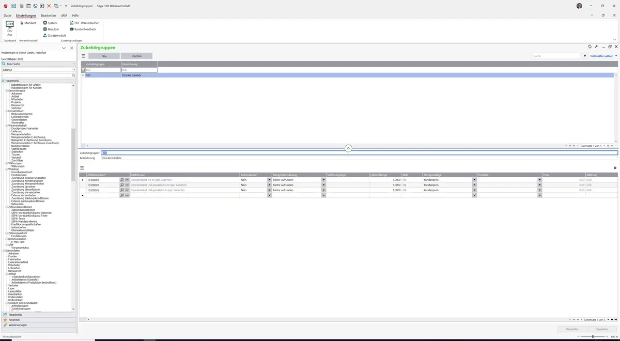Click the Hauptmenü tree header
Screen dimensions: 620x341
coord(38,81)
